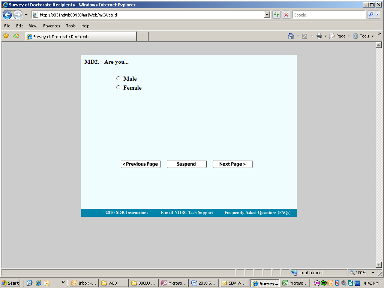Viewport: 384px width, 288px height.
Task: Click the Google search input field
Action: 328,15
